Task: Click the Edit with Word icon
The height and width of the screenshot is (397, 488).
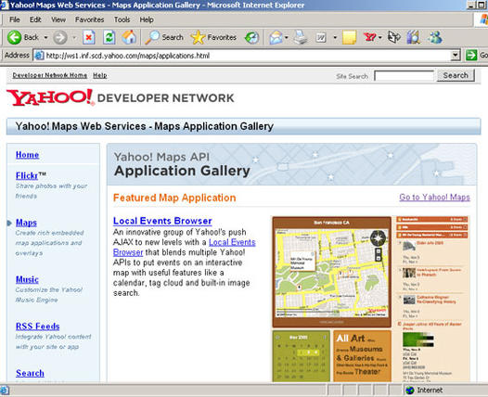Action: 321,38
